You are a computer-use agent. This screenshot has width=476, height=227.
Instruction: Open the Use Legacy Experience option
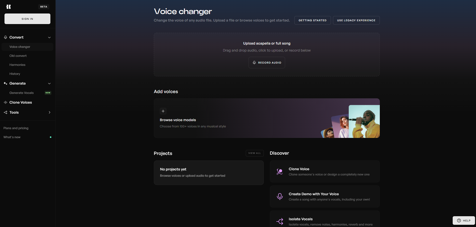point(356,20)
